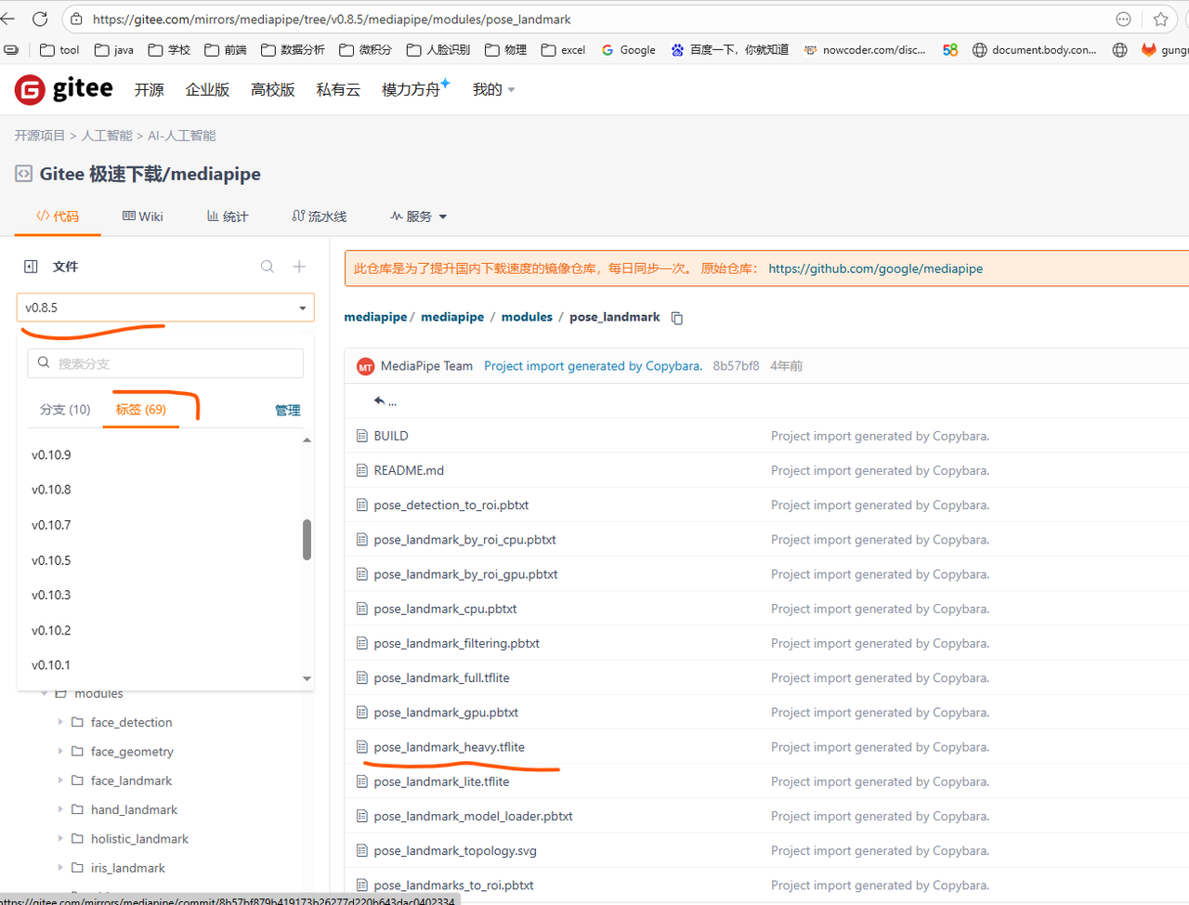The width and height of the screenshot is (1189, 905).
Task: Click 模力方舟 in top navigation
Action: click(411, 89)
